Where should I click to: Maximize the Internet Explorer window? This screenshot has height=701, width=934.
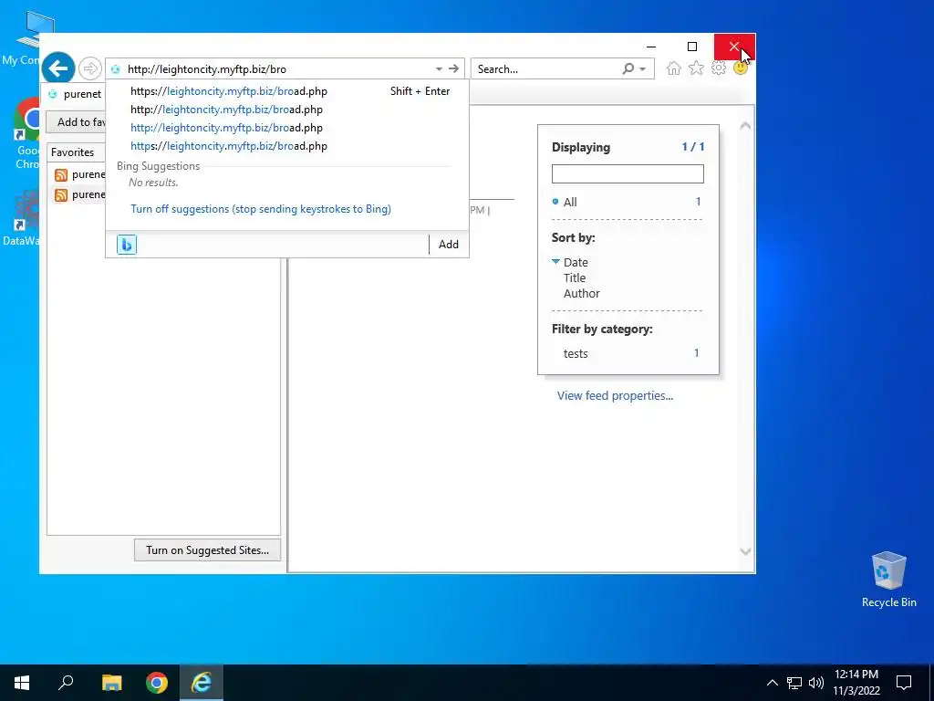coord(692,47)
